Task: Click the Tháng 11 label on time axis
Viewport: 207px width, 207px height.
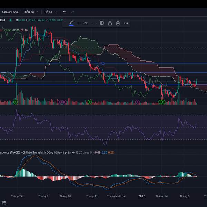Action: (92, 196)
